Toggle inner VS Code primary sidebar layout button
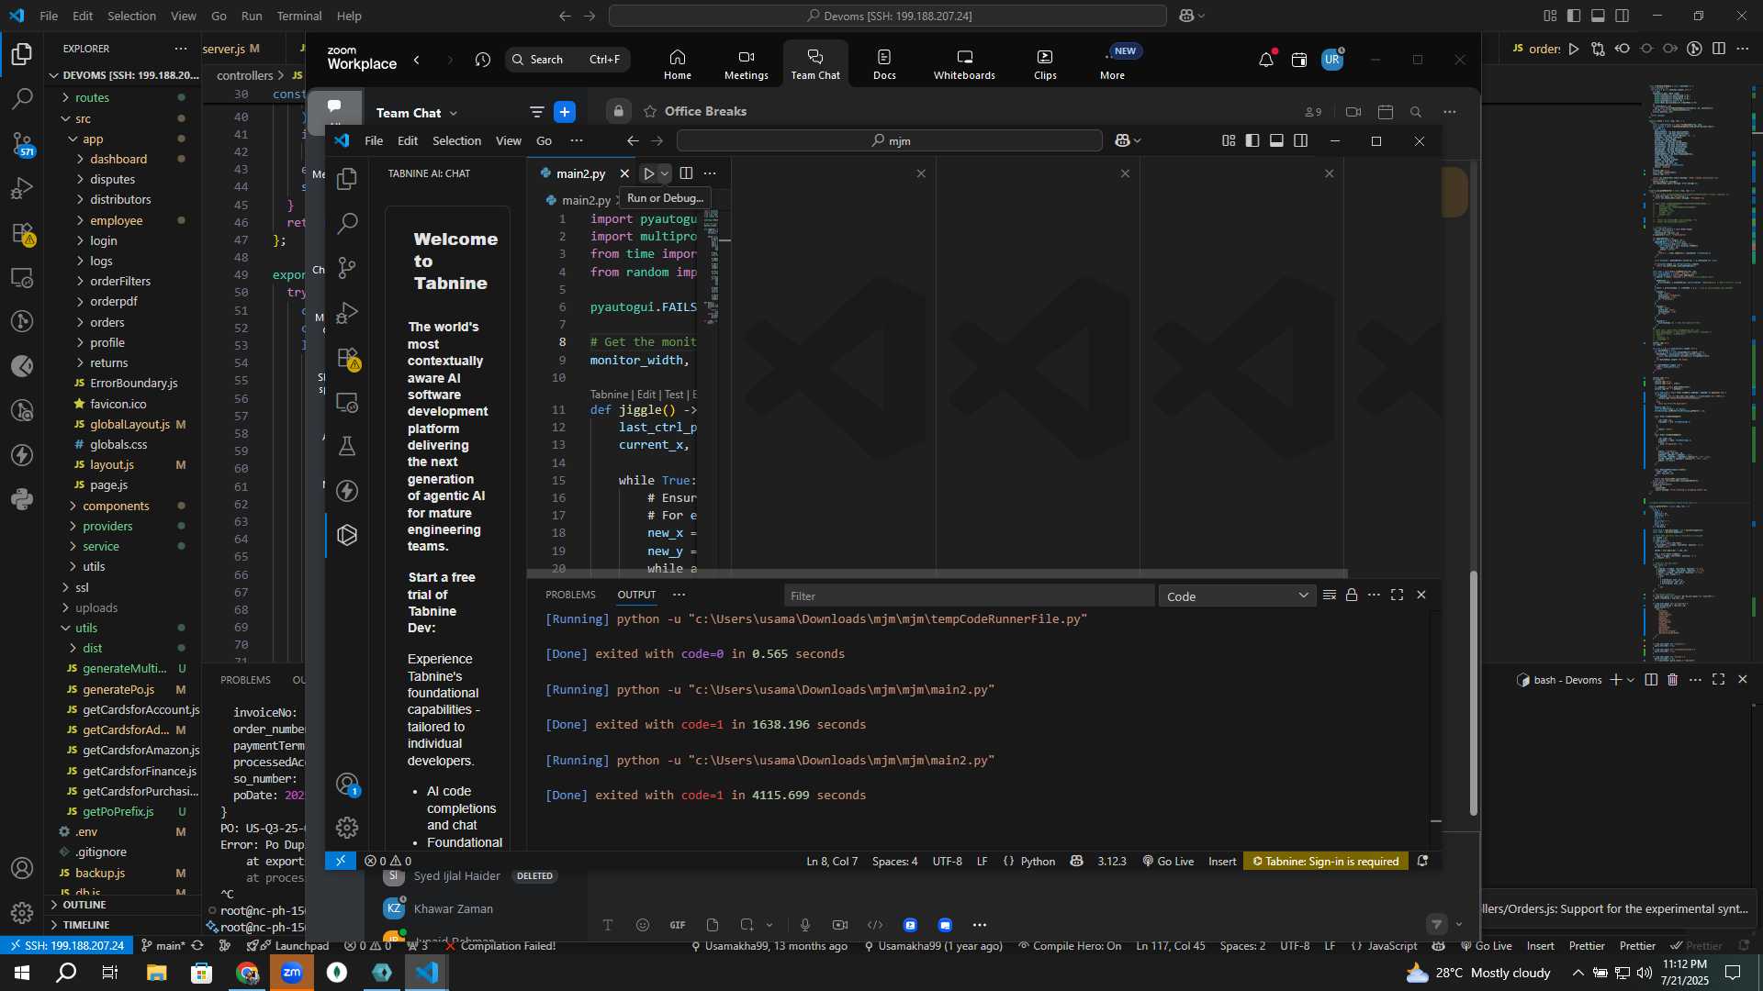The image size is (1763, 991). click(x=1252, y=140)
